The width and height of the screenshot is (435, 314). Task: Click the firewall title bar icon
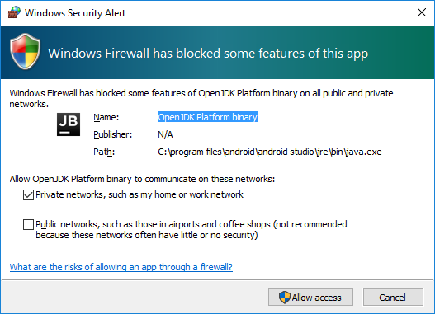click(x=14, y=12)
